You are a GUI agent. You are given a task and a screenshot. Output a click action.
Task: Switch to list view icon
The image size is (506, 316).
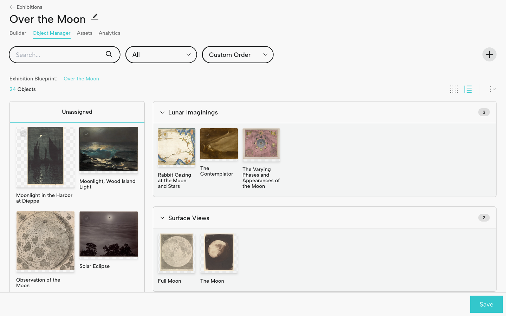click(x=468, y=89)
